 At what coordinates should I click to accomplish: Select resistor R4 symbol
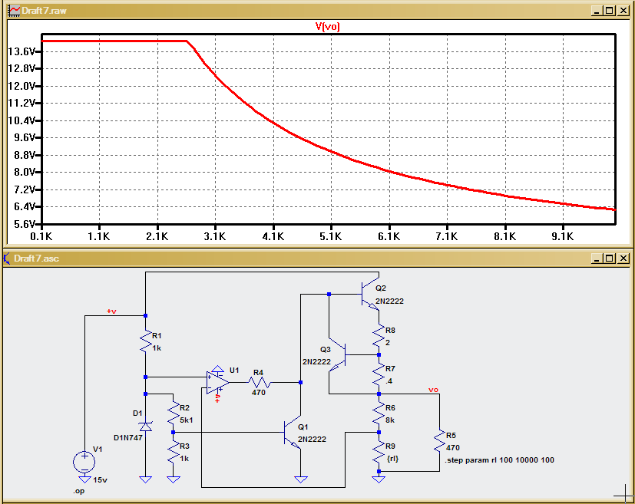[260, 382]
